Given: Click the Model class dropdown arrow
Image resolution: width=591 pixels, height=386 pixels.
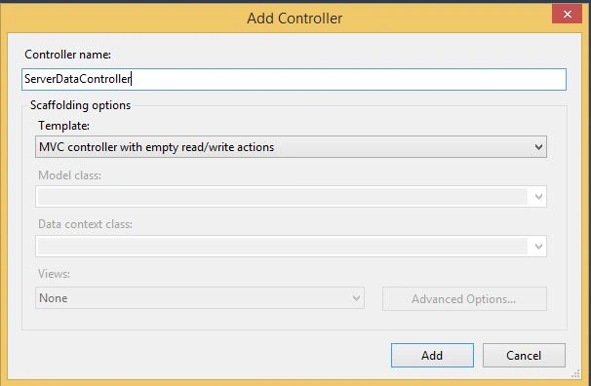Looking at the screenshot, I should point(538,197).
